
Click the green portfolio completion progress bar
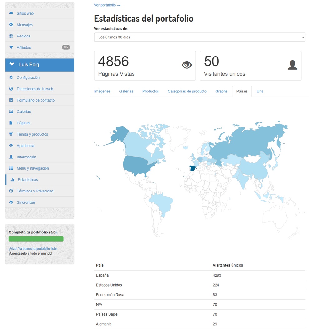tap(36, 239)
